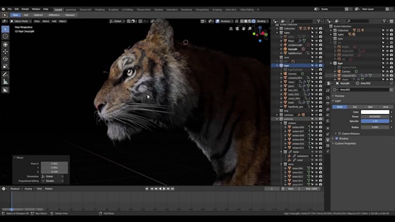
Task: Toggle eye for Collection in second outliner
Action: pos(387,30)
